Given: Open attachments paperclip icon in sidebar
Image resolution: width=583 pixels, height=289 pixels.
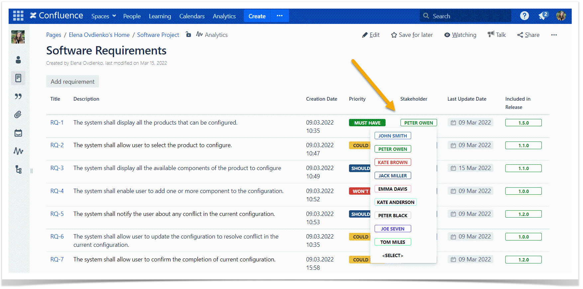Looking at the screenshot, I should pos(18,115).
